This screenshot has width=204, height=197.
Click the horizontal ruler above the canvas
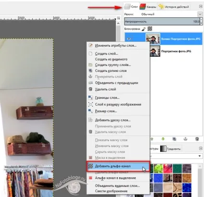pyautogui.click(x=58, y=18)
